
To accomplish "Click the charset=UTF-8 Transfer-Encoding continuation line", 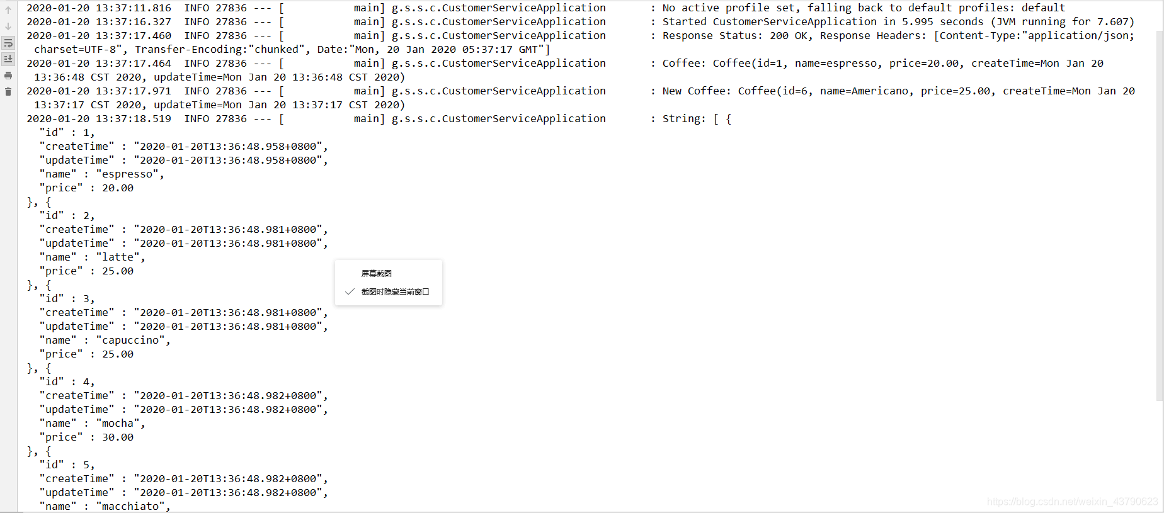I will click(292, 49).
